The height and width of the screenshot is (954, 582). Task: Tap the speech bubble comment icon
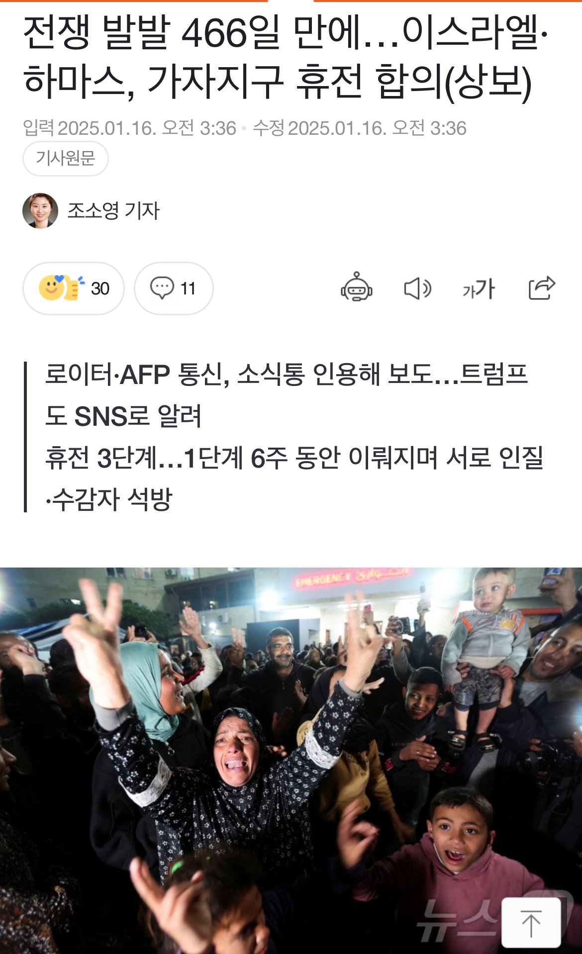tap(162, 287)
